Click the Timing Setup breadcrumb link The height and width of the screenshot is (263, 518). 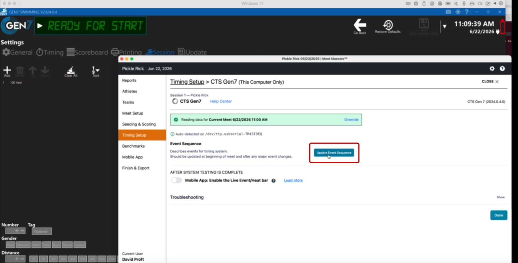(187, 82)
